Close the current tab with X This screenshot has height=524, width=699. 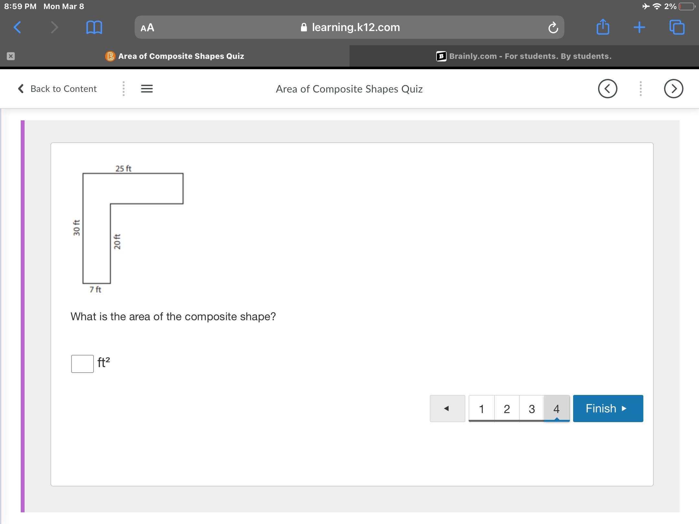pyautogui.click(x=11, y=56)
